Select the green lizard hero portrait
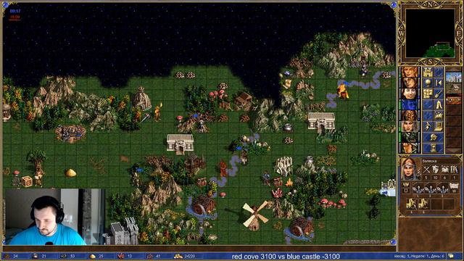 coord(410,137)
